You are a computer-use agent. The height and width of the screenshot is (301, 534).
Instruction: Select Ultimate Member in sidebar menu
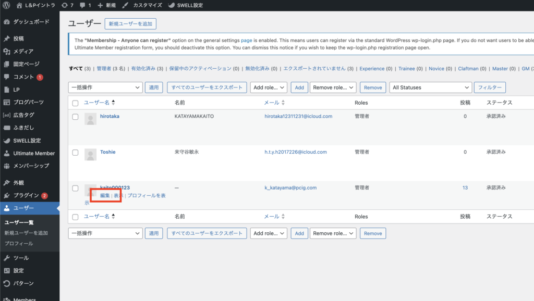coord(34,154)
